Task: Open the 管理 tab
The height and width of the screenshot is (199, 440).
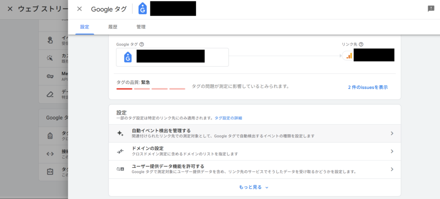Action: tap(141, 27)
